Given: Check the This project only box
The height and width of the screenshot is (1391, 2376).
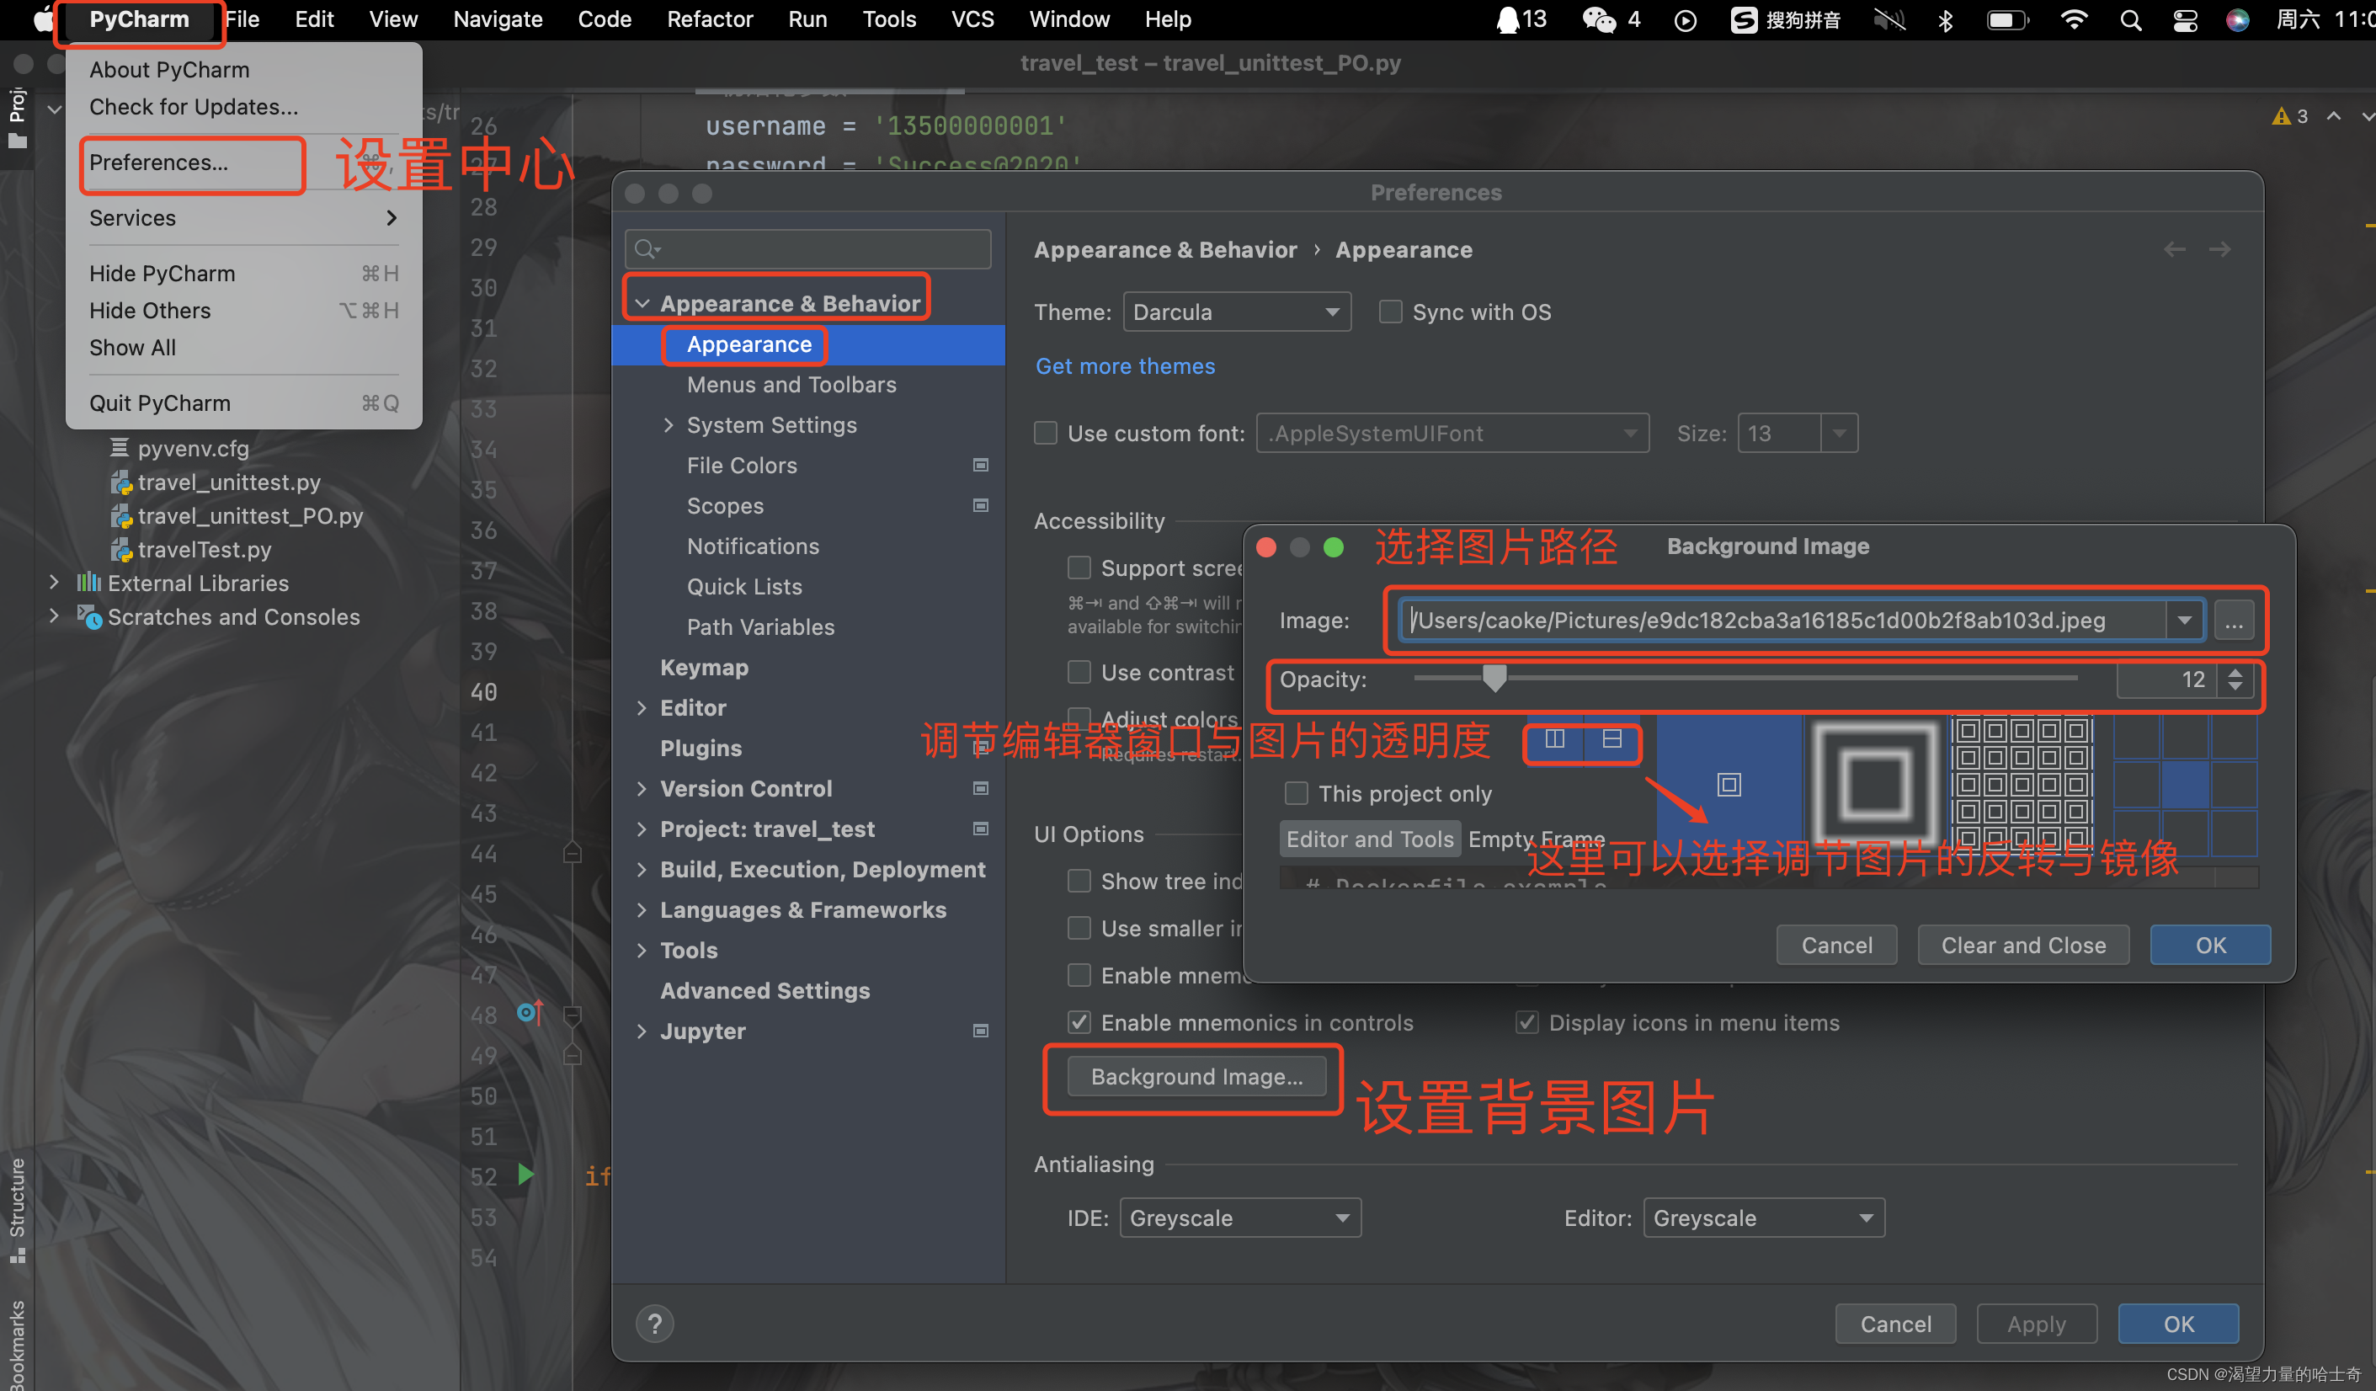Looking at the screenshot, I should click(x=1297, y=793).
